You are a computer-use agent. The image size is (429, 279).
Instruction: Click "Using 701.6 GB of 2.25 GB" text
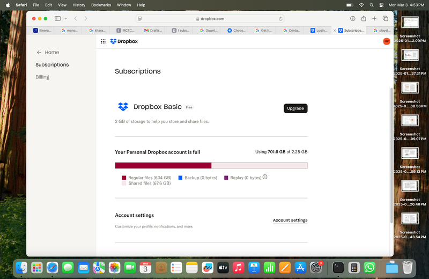pos(281,152)
